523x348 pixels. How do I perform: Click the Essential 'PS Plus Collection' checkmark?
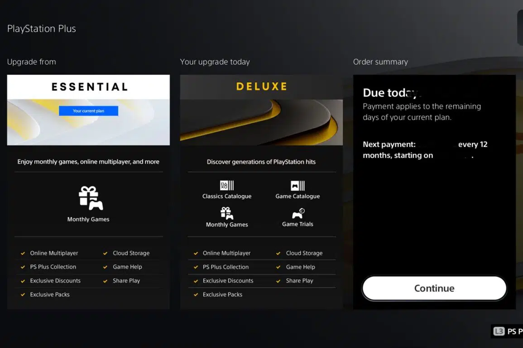coord(23,267)
